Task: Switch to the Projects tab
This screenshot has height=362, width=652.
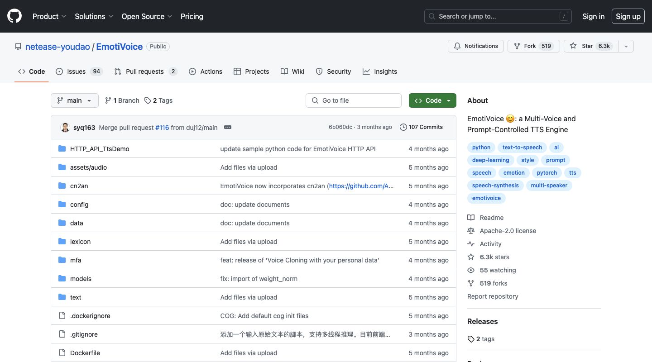Action: 251,71
